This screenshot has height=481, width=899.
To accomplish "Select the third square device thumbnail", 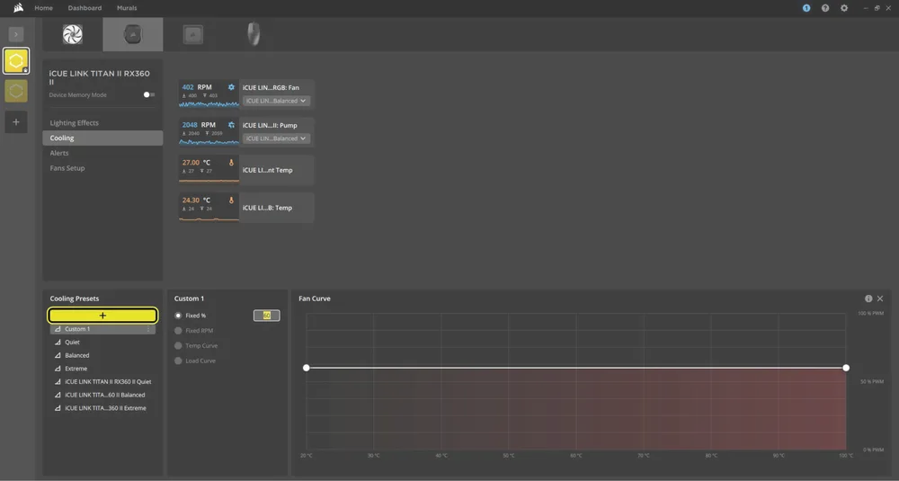I will point(192,34).
